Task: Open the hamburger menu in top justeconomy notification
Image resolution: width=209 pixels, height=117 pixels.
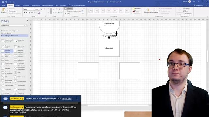Action: pos(5,98)
